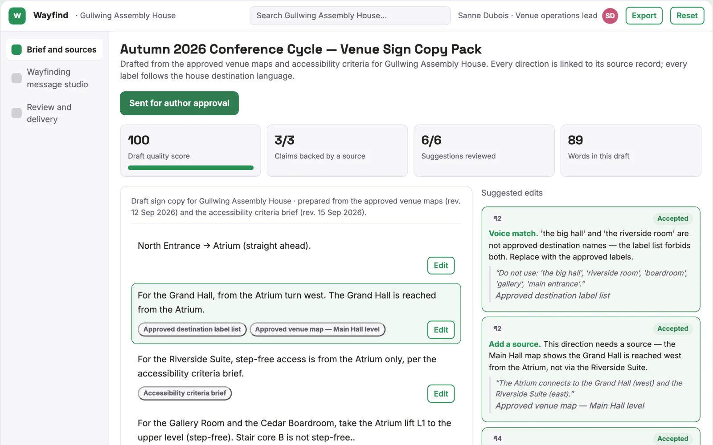Screen dimensions: 713x445
Task: Select the first ¶2 Voice match paragraph marker
Action: [x=497, y=218]
